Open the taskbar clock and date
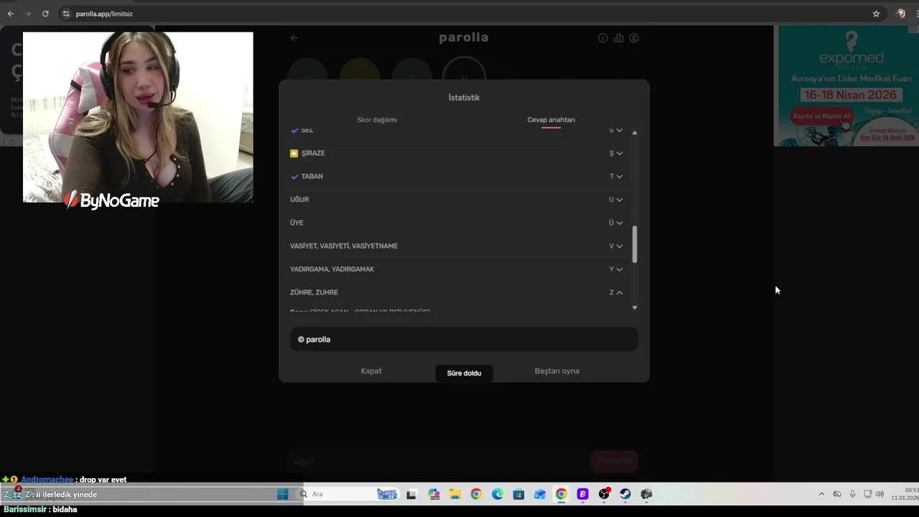919x517 pixels. coord(905,494)
